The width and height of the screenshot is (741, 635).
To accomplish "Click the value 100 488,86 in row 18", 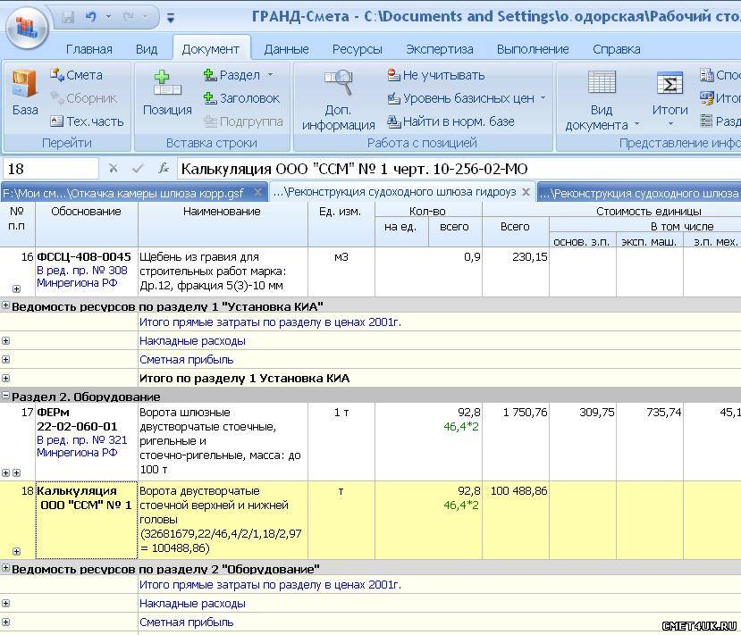I will pos(518,491).
